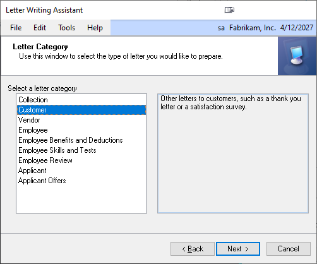Select the Collection letter category
Viewport: 317px width, 264px height.
pyautogui.click(x=81, y=100)
